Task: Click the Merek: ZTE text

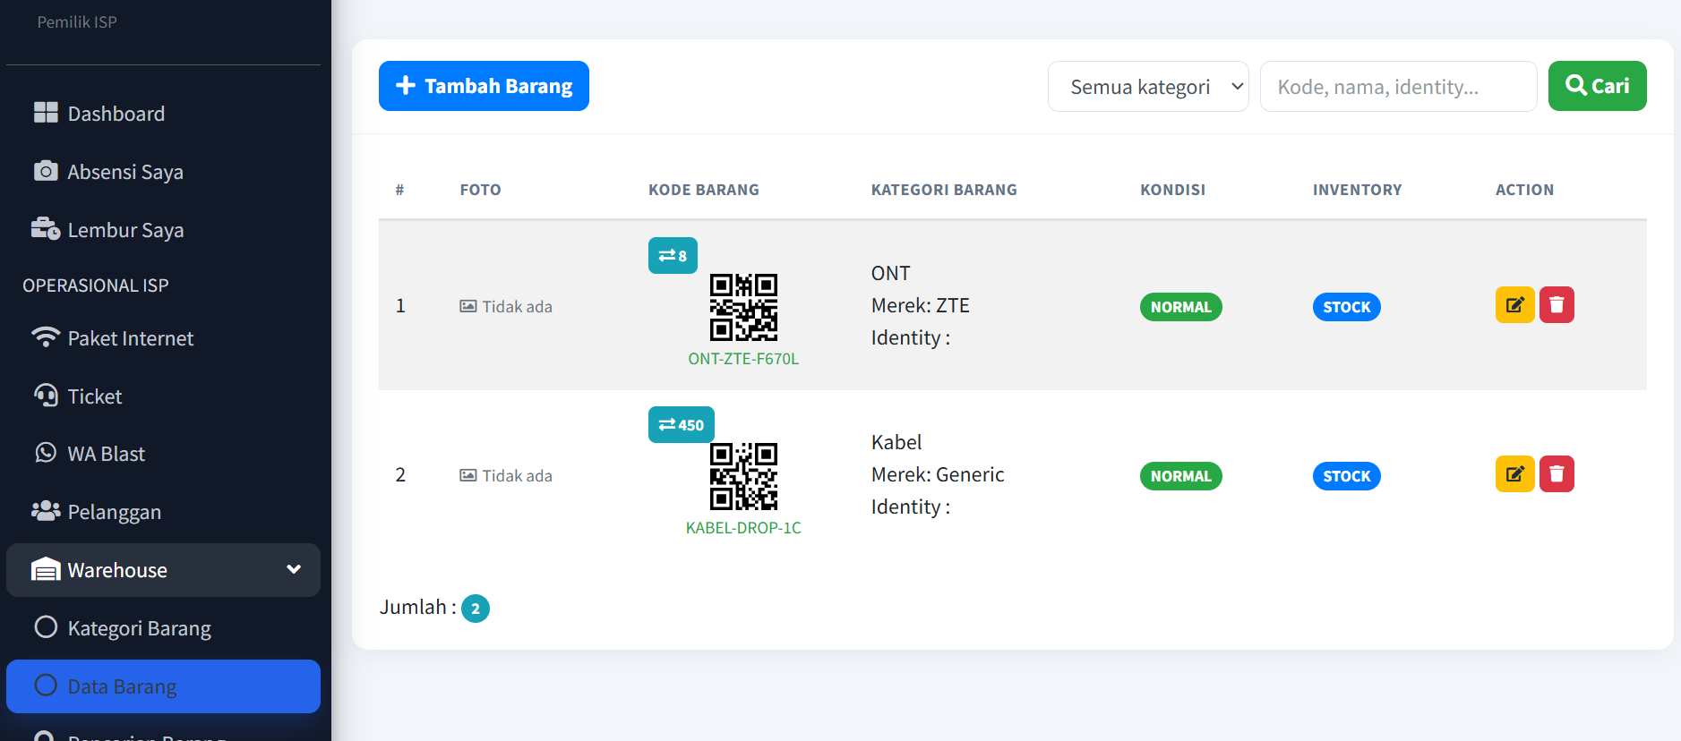Action: (921, 305)
